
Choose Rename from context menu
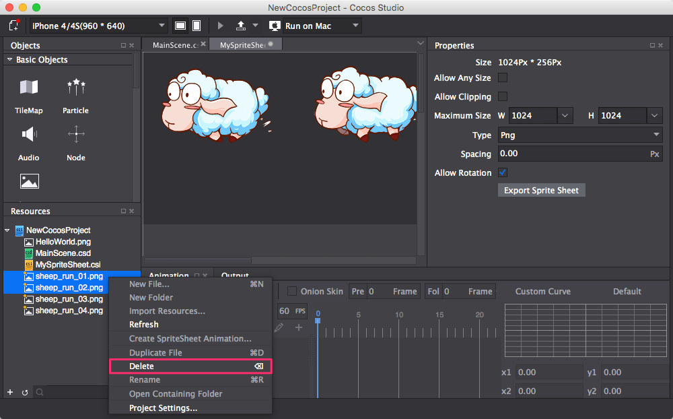[x=190, y=380]
